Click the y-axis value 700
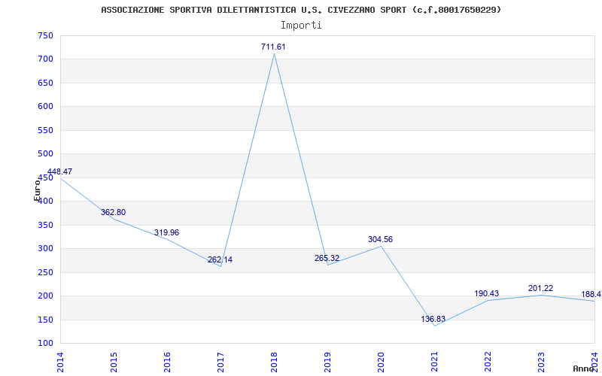Screen dimensions: 602x376 click(x=45, y=59)
